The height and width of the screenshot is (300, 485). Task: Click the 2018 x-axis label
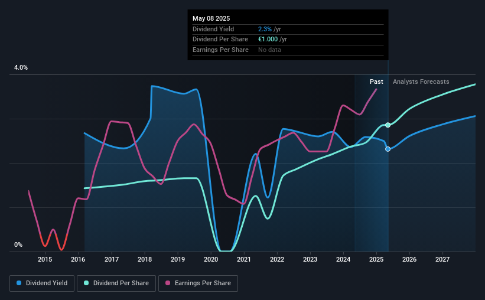(x=145, y=259)
